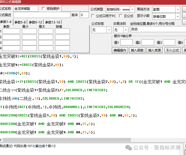Click the code line containing DRAWNULL
Screen dimensions: 186x155
pos(65,107)
